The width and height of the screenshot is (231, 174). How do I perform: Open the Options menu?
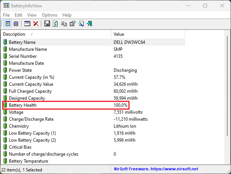49,15
